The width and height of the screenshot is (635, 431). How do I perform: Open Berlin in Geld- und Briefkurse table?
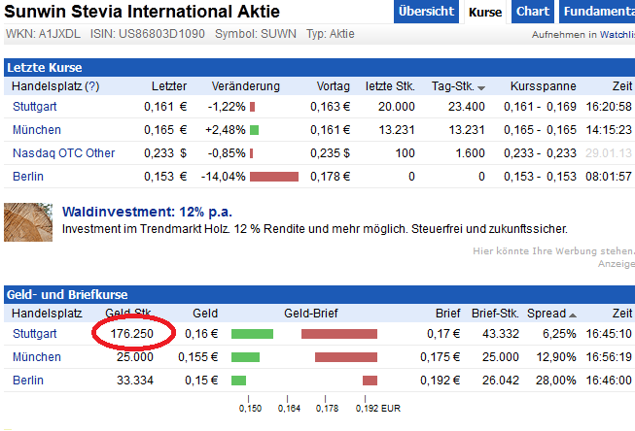tap(28, 381)
